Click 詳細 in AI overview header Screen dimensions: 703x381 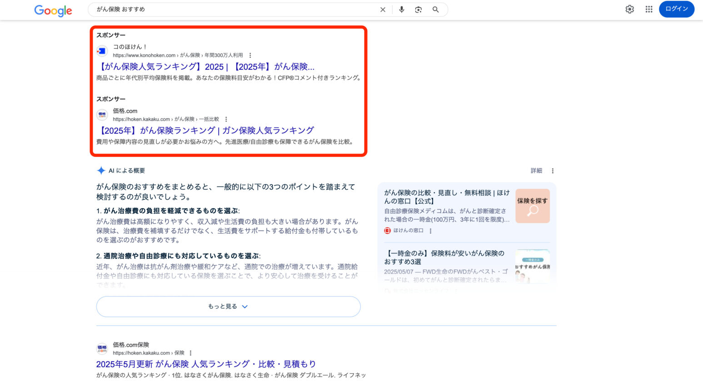tap(536, 171)
